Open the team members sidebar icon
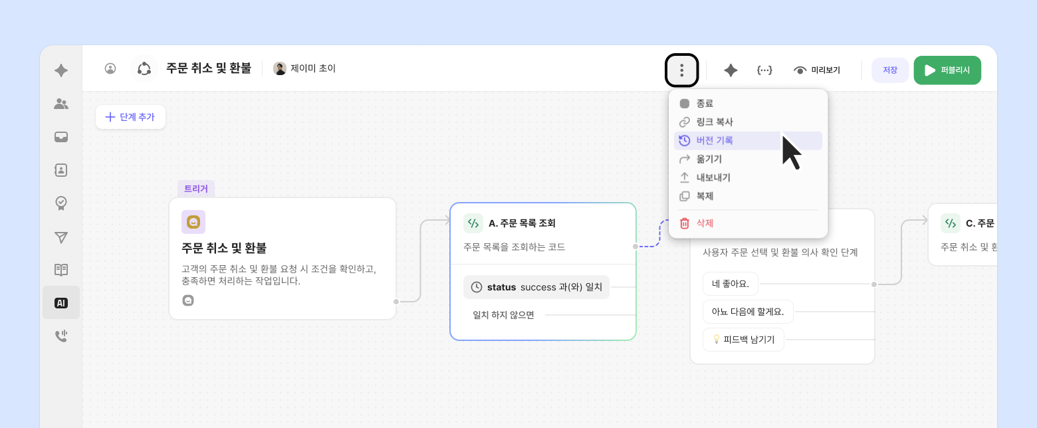The image size is (1037, 428). click(61, 104)
